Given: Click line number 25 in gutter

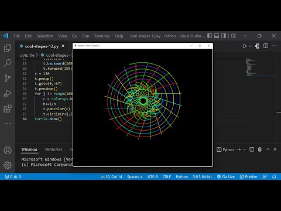Looking at the screenshot, I should pos(25,94).
